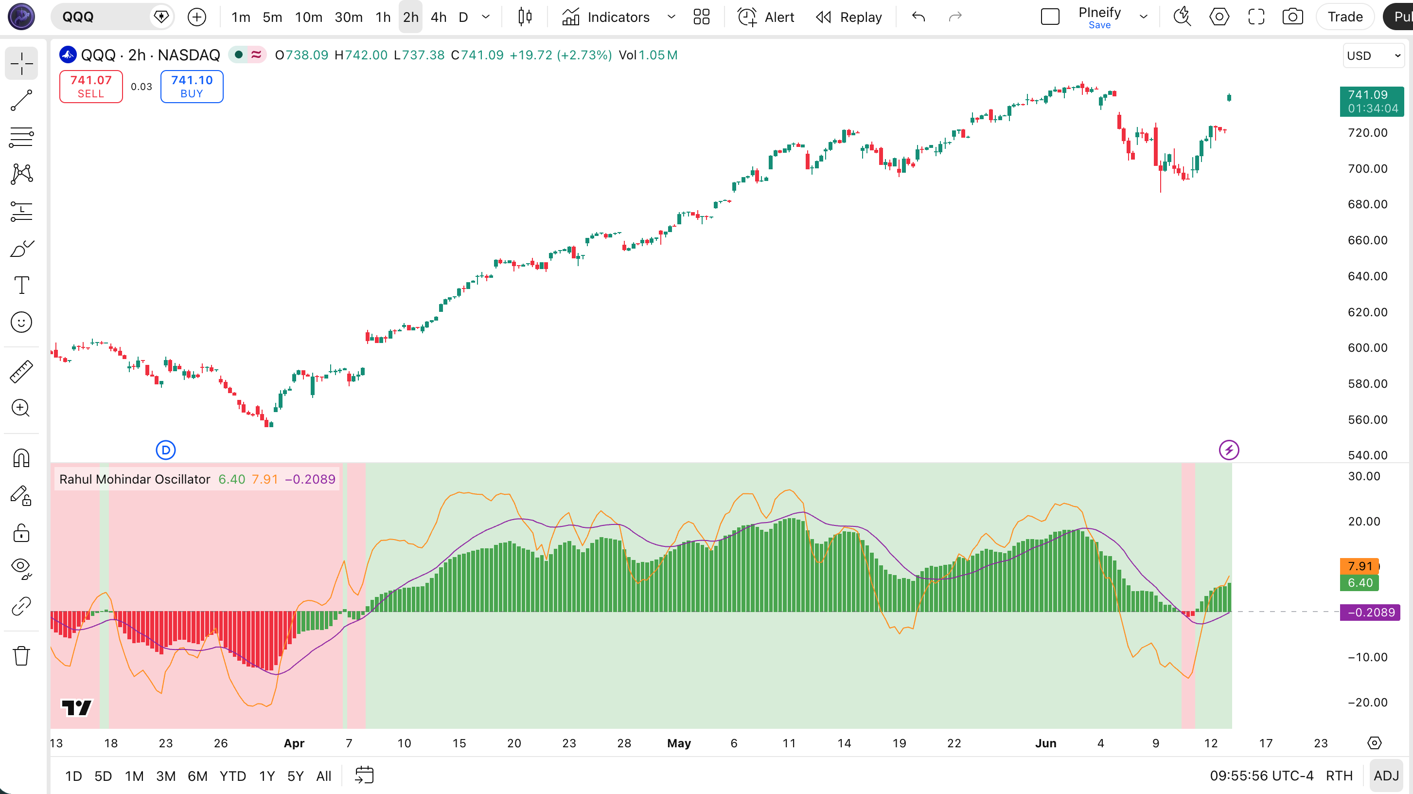Viewport: 1413px width, 794px height.
Task: Redo the last chart action
Action: (955, 17)
